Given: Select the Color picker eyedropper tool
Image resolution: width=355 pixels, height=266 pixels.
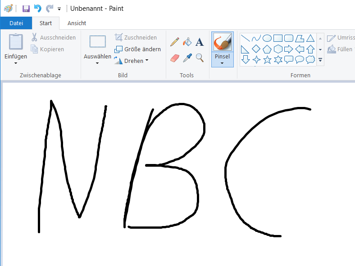Looking at the screenshot, I should click(187, 58).
